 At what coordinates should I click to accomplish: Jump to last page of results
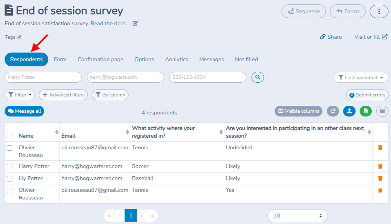pos(152,216)
